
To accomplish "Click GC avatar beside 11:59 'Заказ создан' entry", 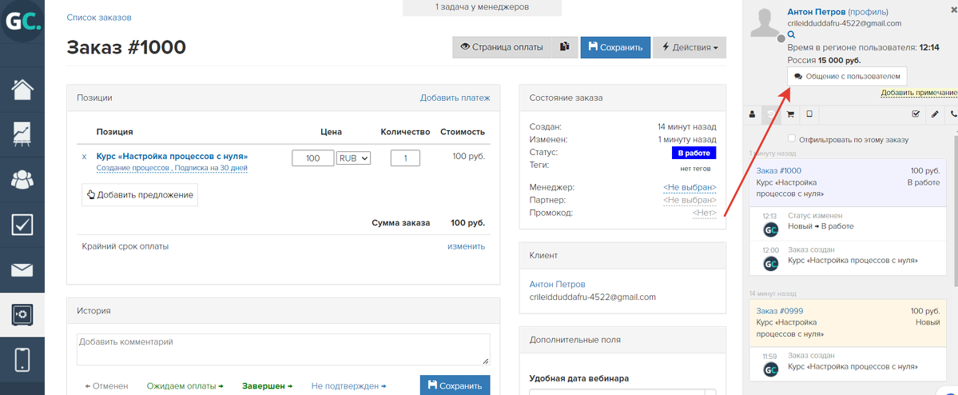I will [771, 369].
